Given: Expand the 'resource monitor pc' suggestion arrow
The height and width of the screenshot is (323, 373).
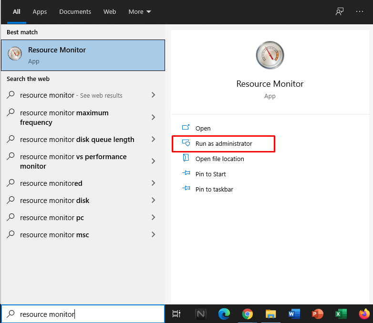Looking at the screenshot, I should pyautogui.click(x=154, y=217).
